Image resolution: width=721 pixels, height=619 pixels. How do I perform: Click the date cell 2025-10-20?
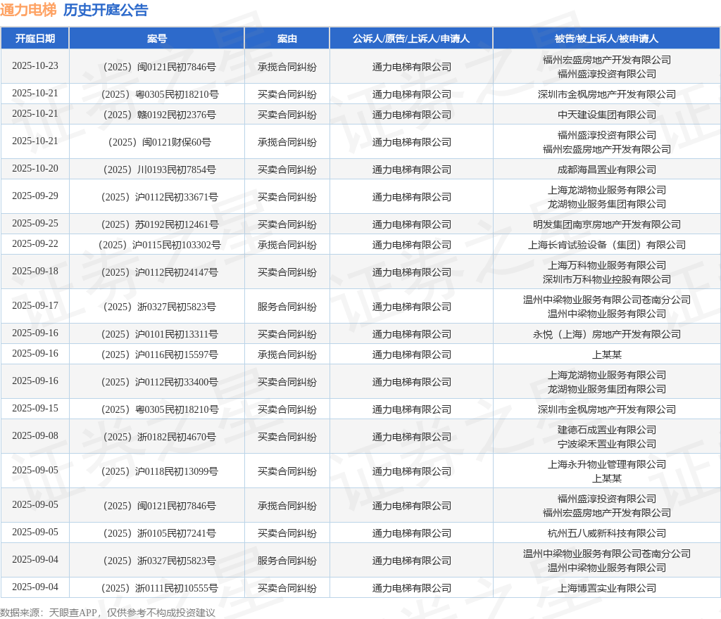tap(35, 169)
